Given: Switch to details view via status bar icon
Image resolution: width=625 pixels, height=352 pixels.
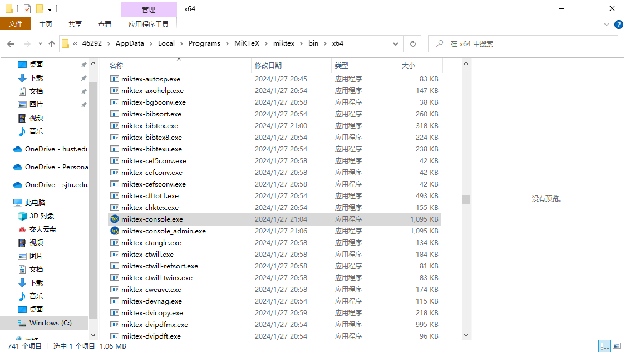Looking at the screenshot, I should (604, 345).
